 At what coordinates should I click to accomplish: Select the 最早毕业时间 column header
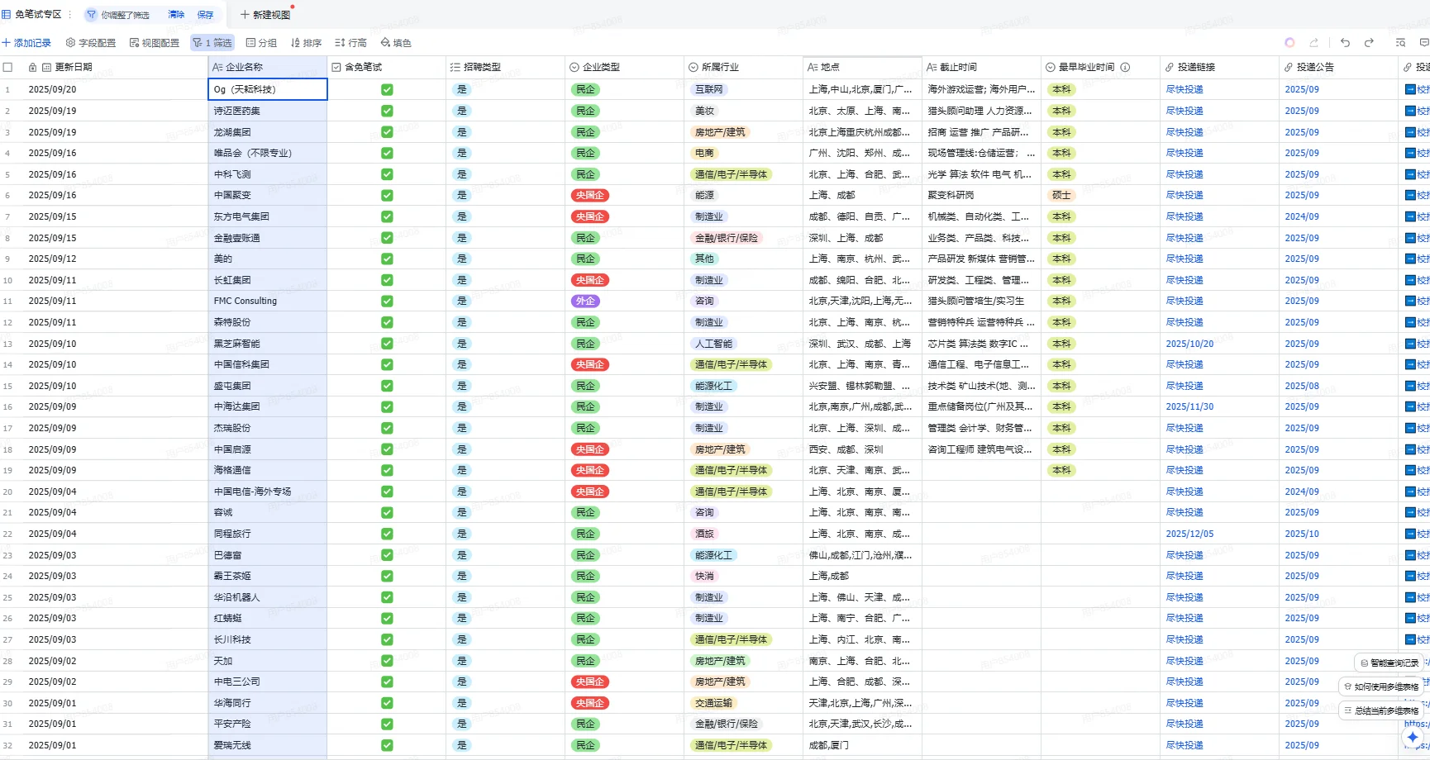[1101, 68]
